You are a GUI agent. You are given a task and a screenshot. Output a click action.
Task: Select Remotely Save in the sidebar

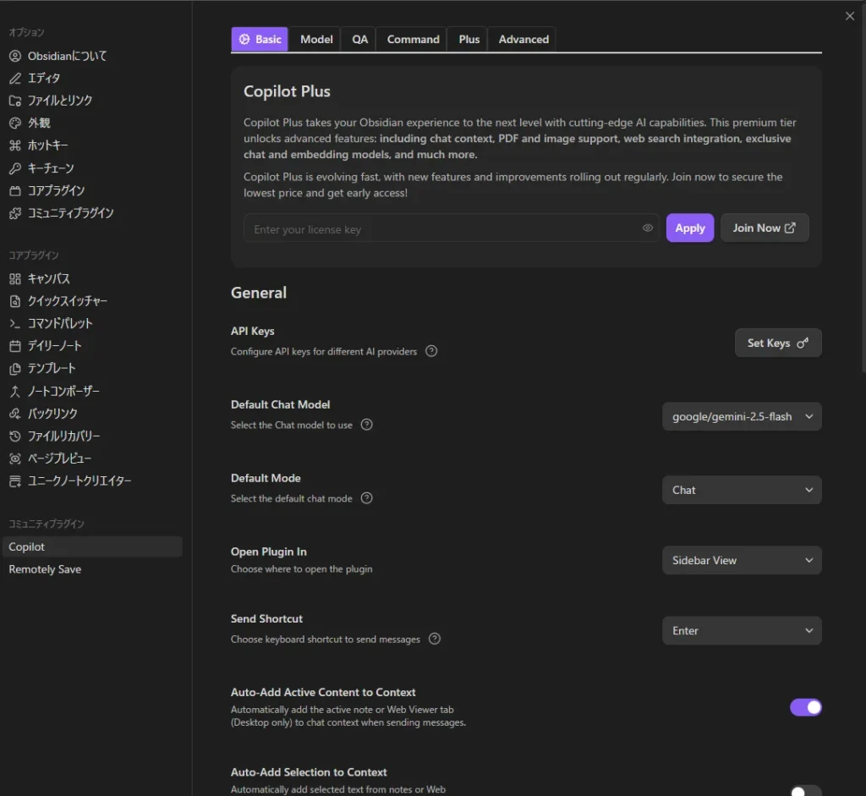tap(46, 569)
